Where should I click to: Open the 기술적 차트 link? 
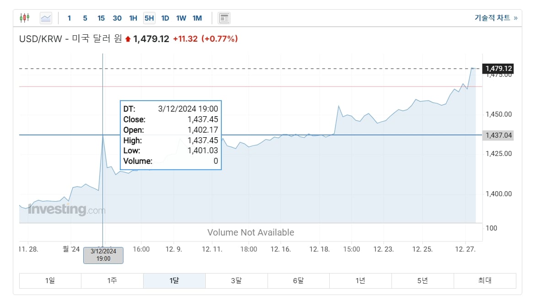tap(496, 18)
